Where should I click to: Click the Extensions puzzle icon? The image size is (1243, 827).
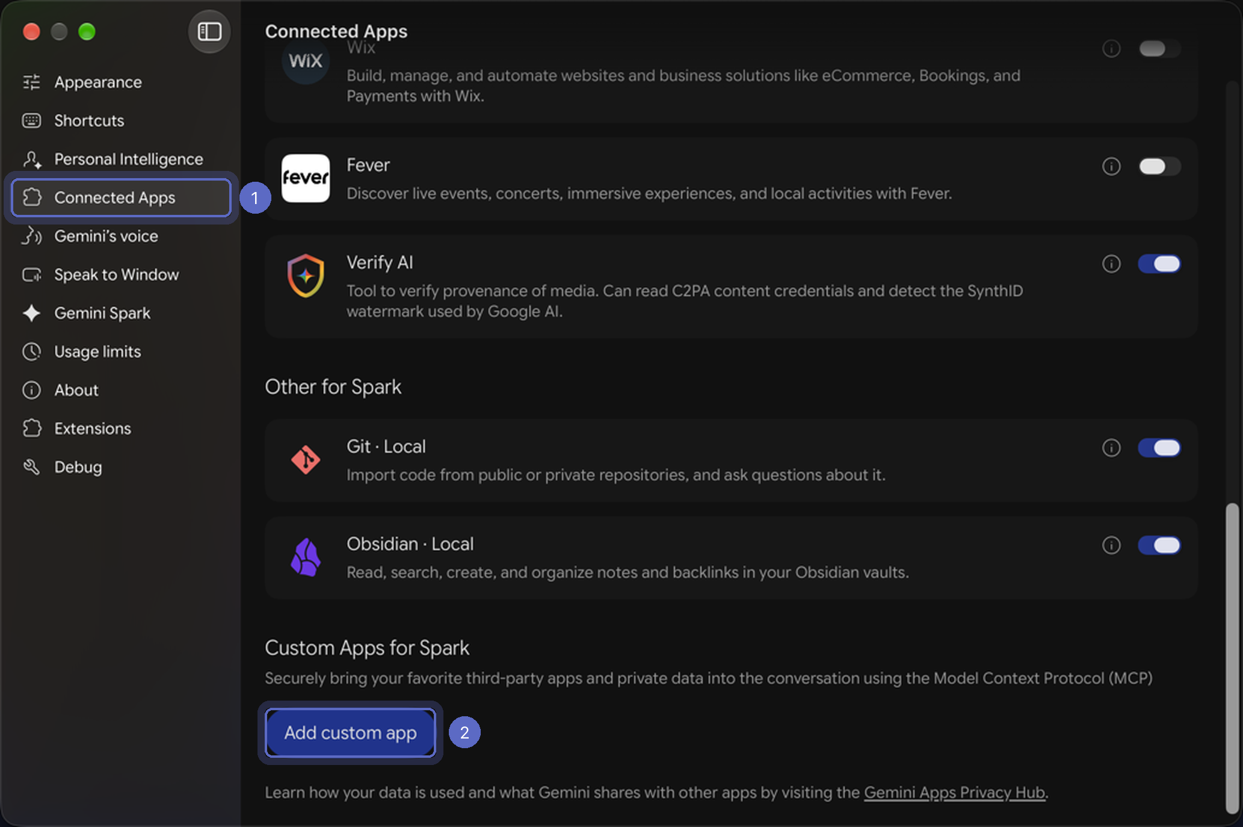tap(31, 429)
